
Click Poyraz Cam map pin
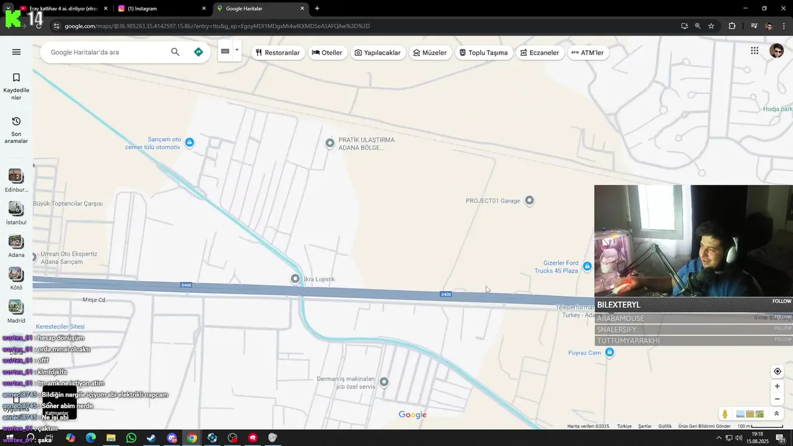tap(610, 352)
